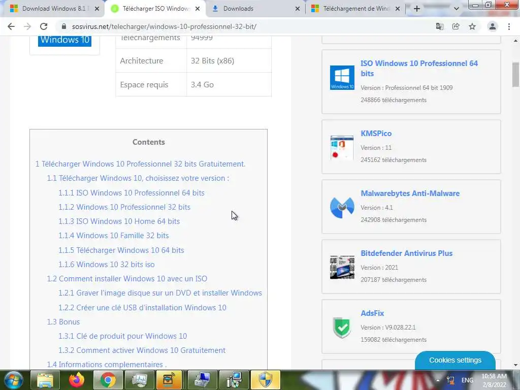Go to 1.2.1 Graver l'image disque sur un DVD
The width and height of the screenshot is (520, 390).
[160, 293]
